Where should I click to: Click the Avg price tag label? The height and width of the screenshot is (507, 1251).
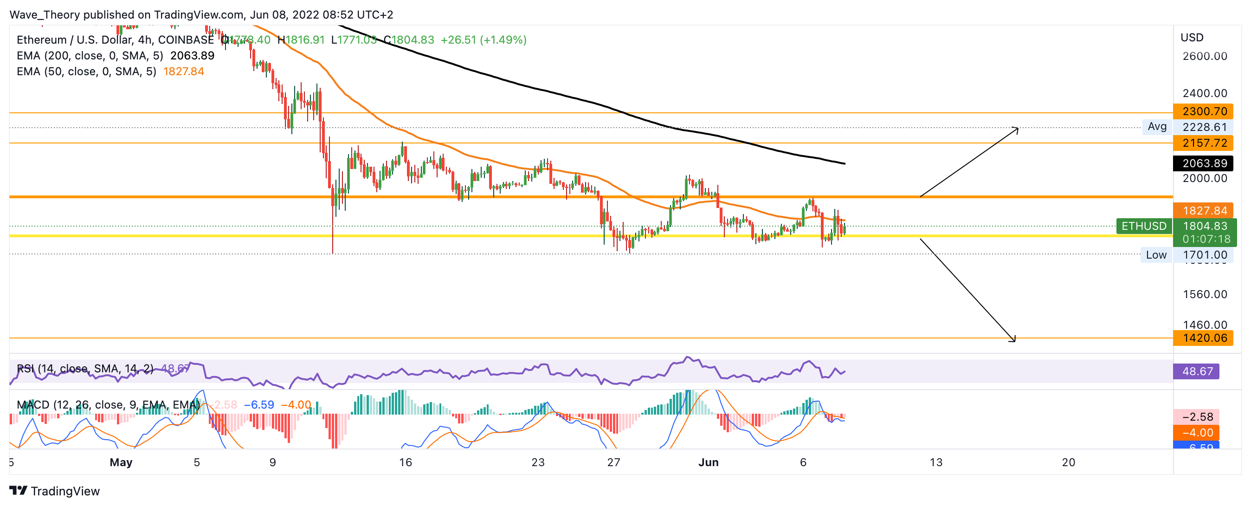click(x=1157, y=127)
